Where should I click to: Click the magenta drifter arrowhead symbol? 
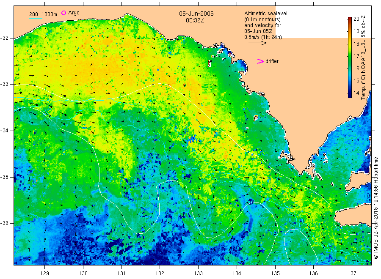tap(260, 61)
